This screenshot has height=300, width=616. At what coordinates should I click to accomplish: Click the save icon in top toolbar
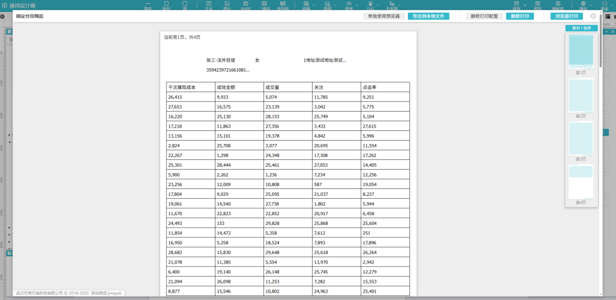coord(516,4)
